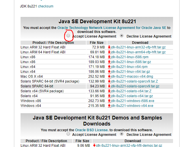This screenshot has width=195, height=147.
Task: Click download arrow icon for linux-i586.tar.gz
Action: 109,62
